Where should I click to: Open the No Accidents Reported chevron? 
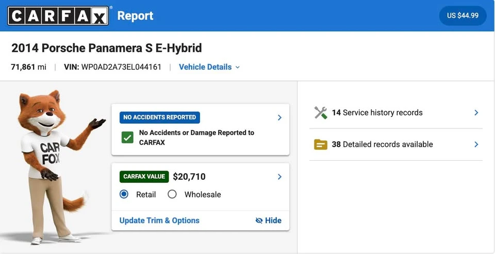(279, 117)
